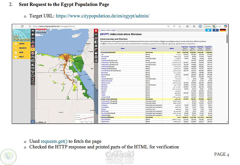Sort the table by the Status column
240x165 pixels.
coord(154,48)
